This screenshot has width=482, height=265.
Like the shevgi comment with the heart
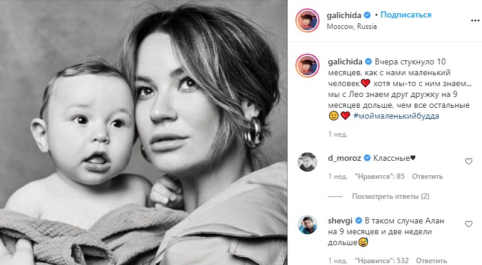[x=469, y=224]
